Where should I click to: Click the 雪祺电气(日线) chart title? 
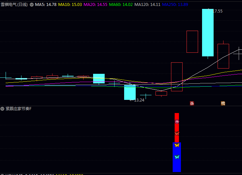coord(14,5)
